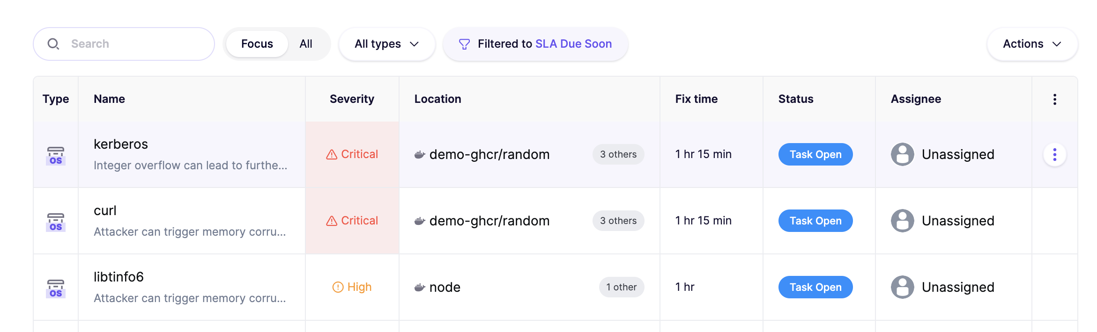The height and width of the screenshot is (332, 1097).
Task: Sort by Severity column header
Action: (x=352, y=99)
